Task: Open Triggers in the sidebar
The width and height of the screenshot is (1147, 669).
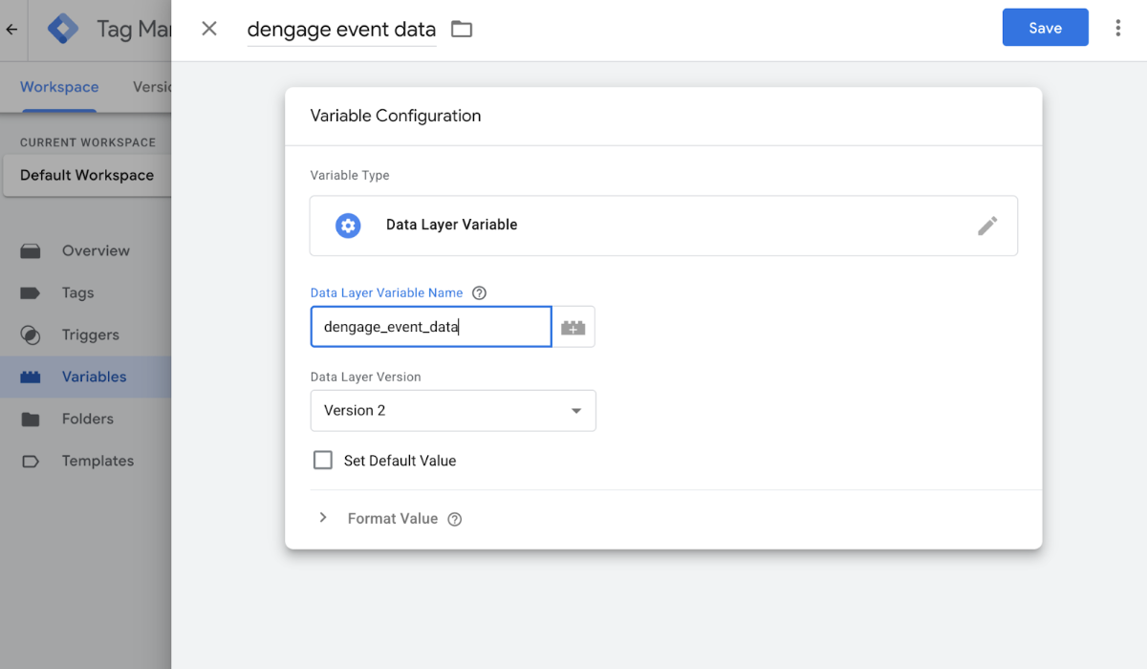Action: pos(90,335)
